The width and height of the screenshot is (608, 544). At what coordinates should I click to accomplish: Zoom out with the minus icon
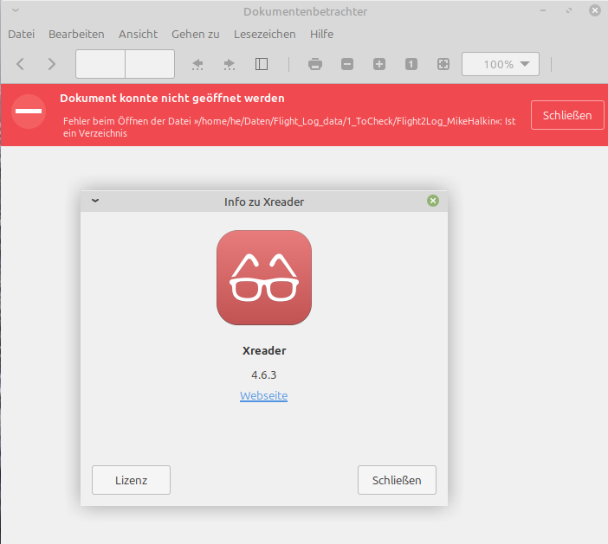347,64
